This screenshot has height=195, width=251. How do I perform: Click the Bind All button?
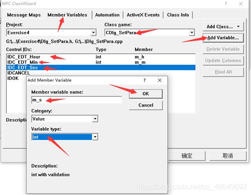point(223,72)
